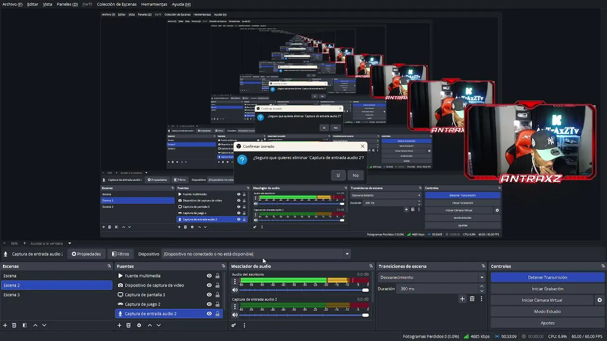
Task: Toggle visibility of Captura de pantalla 3
Action: (209, 295)
